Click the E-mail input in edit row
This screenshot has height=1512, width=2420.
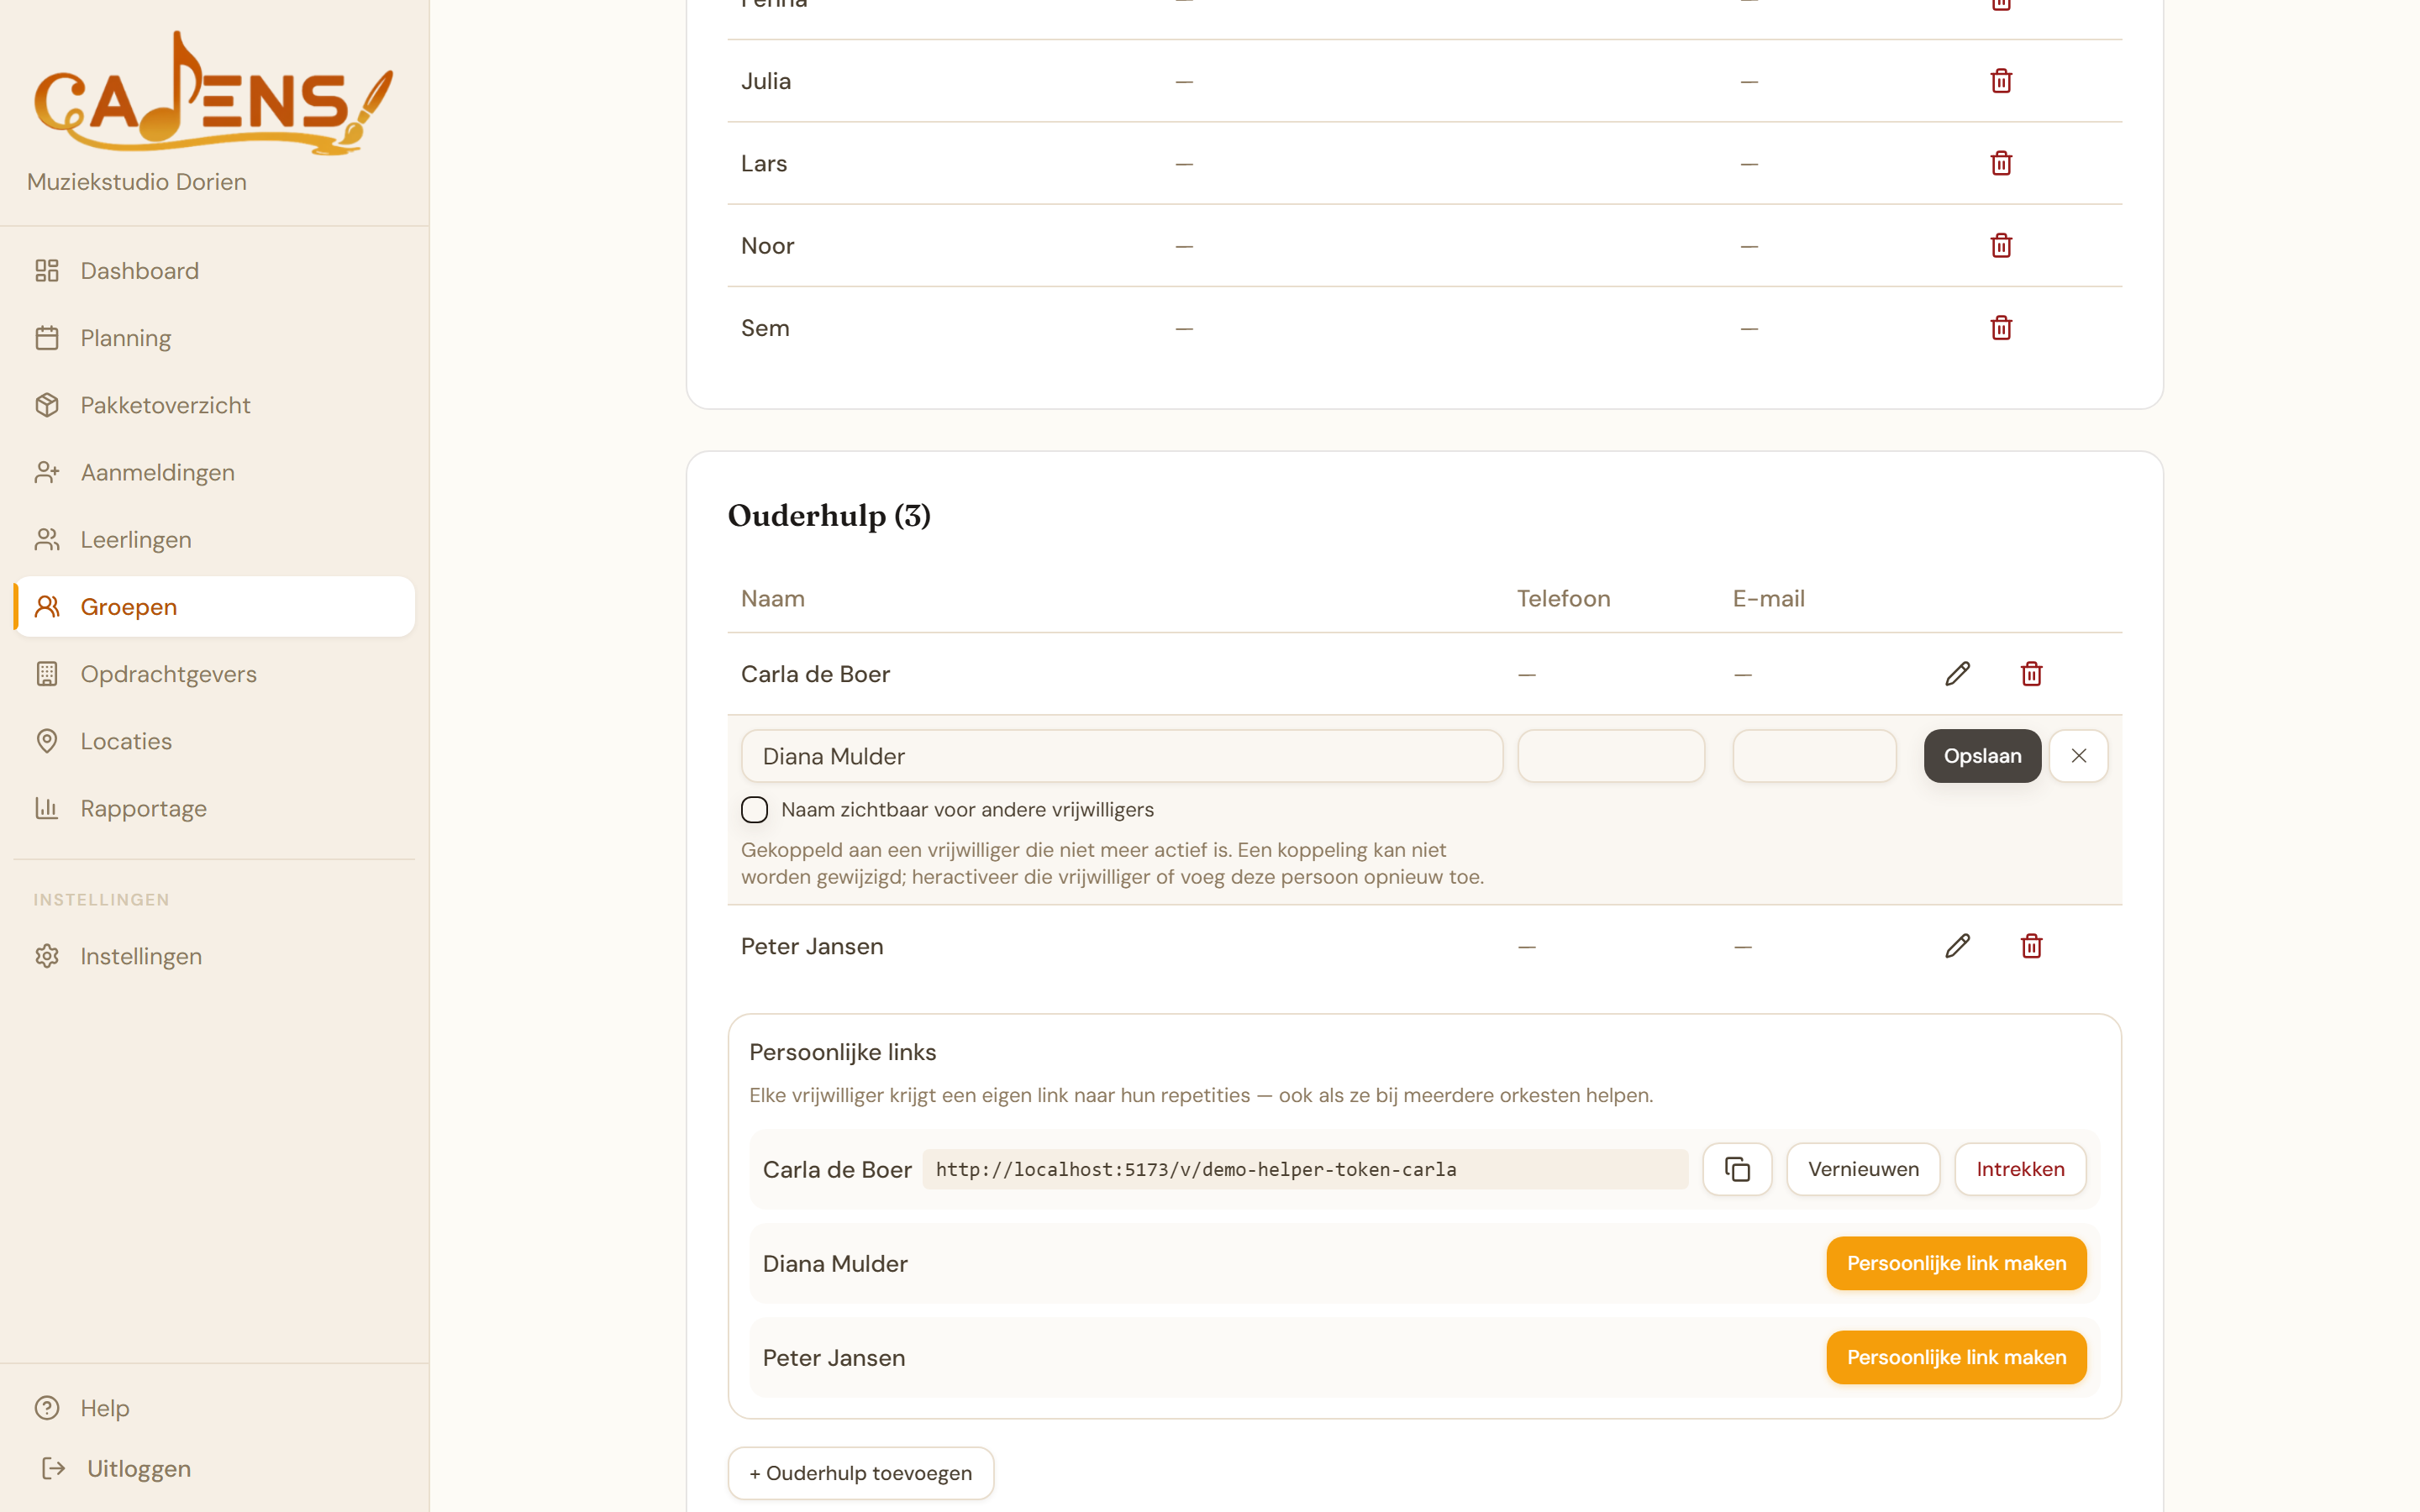pos(1814,756)
